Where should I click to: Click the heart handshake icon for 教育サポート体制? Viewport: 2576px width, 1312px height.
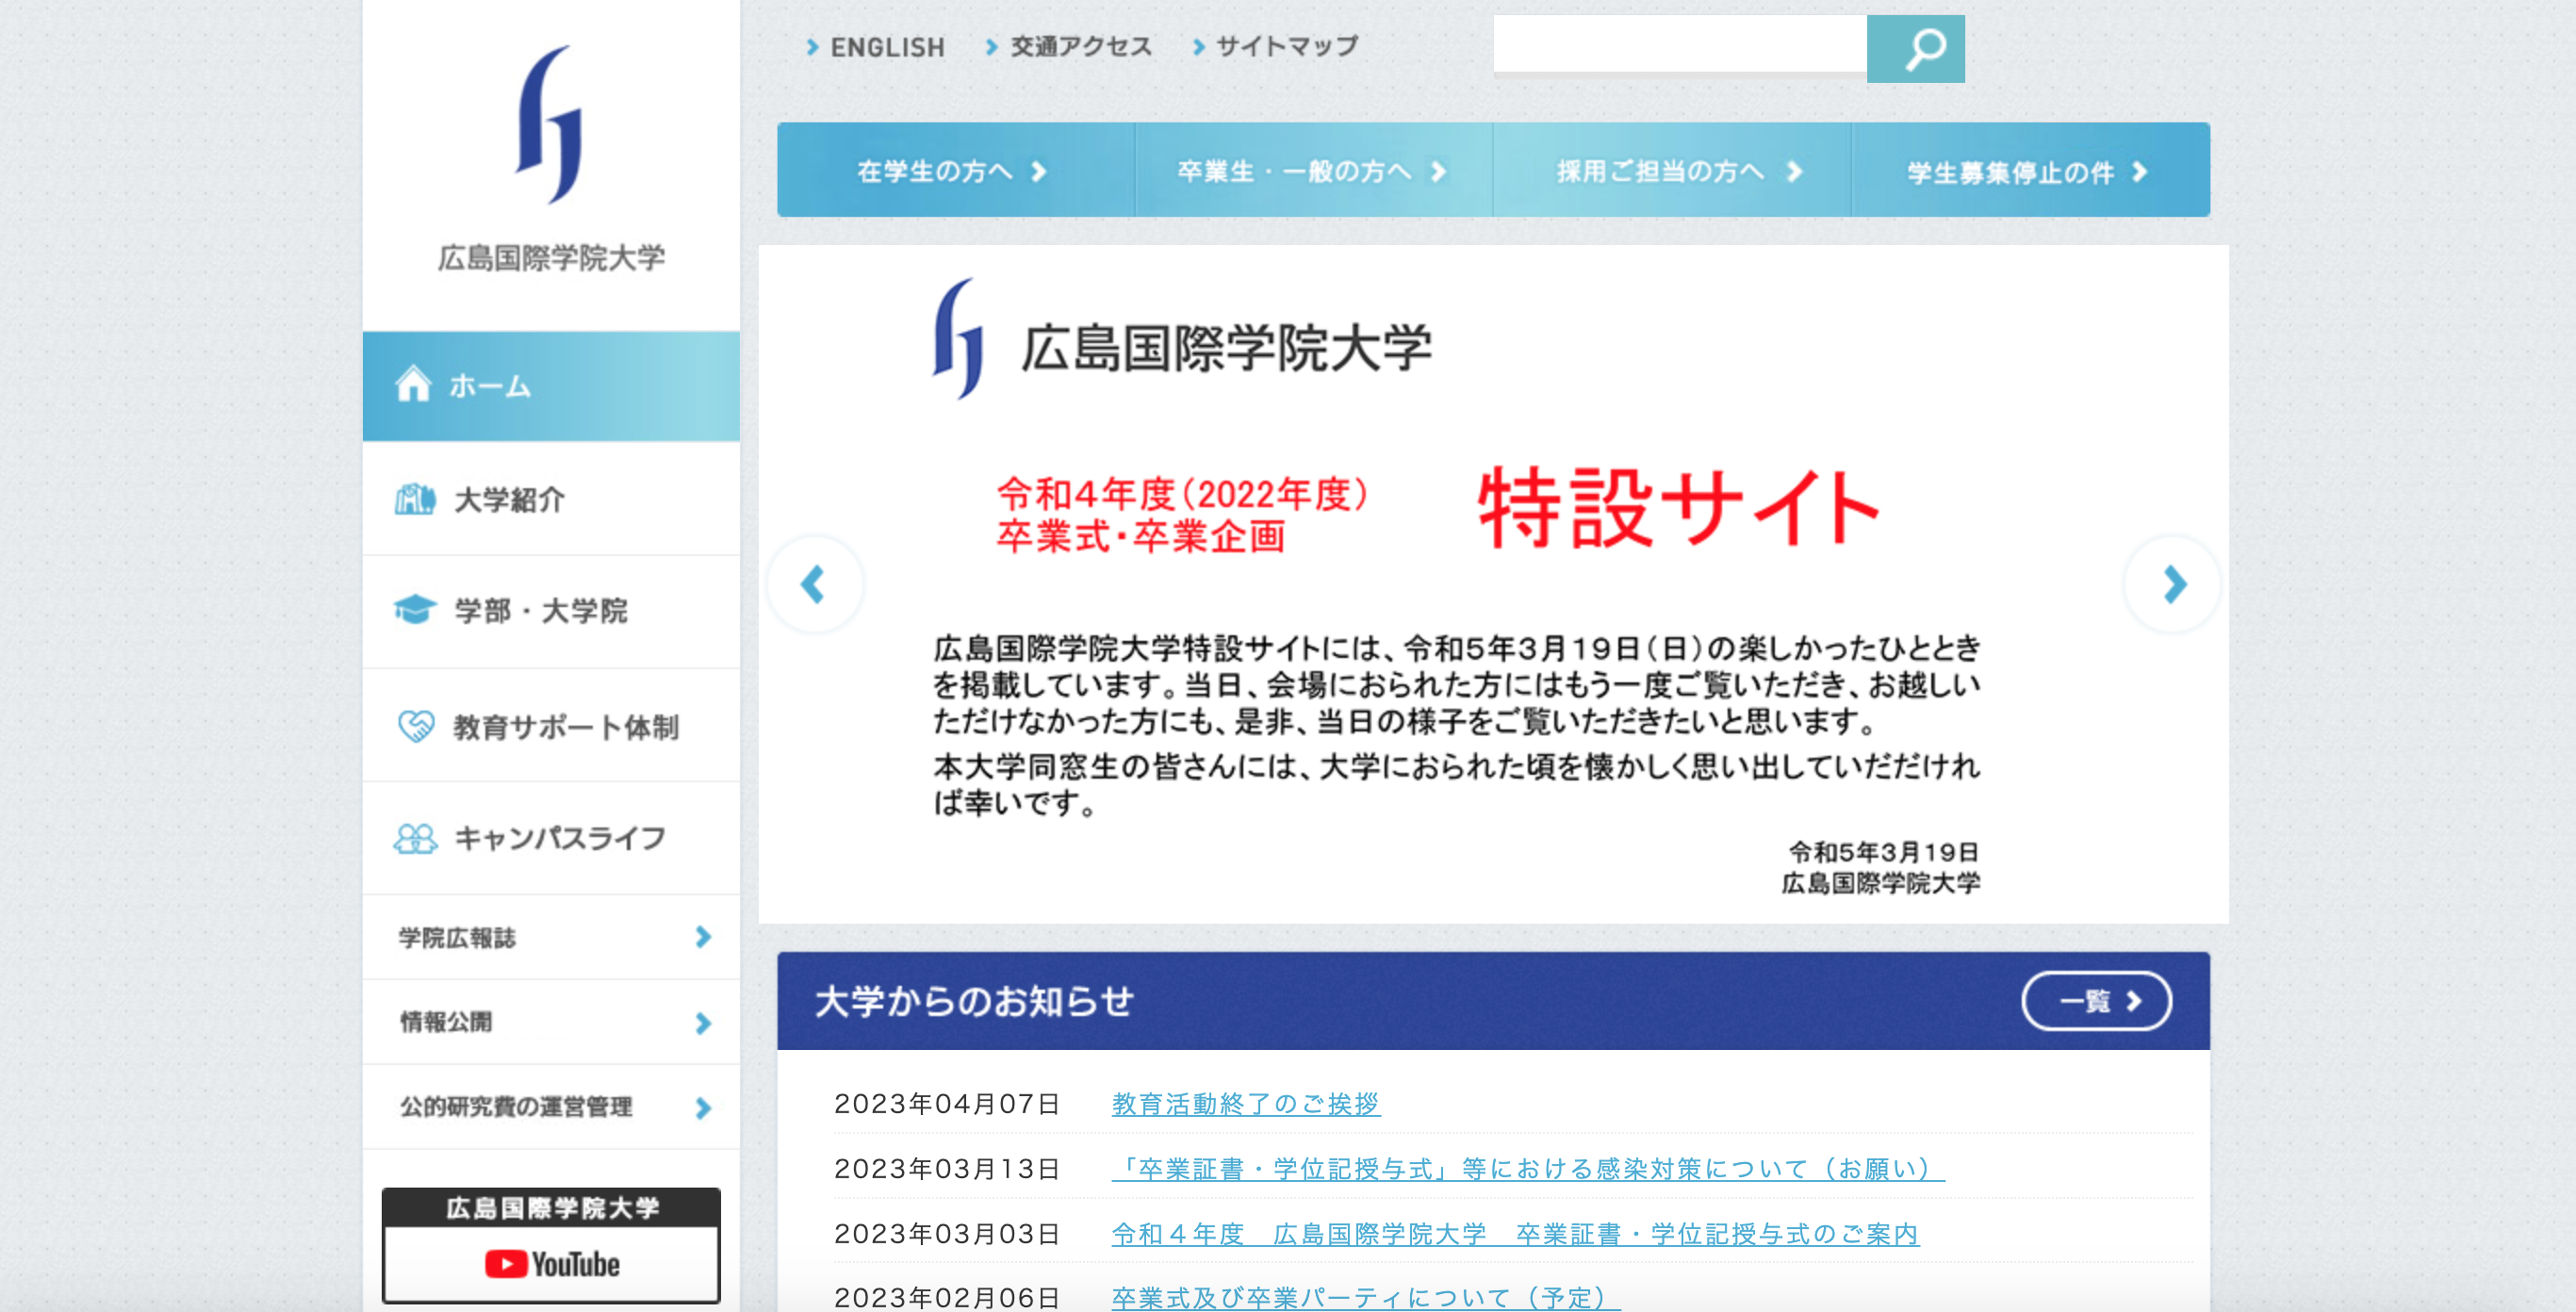415,725
